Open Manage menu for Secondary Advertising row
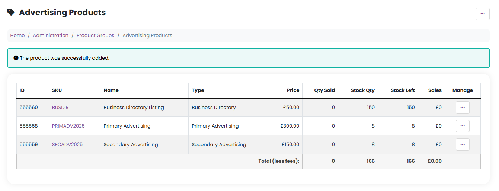Image resolution: width=499 pixels, height=191 pixels. 463,145
